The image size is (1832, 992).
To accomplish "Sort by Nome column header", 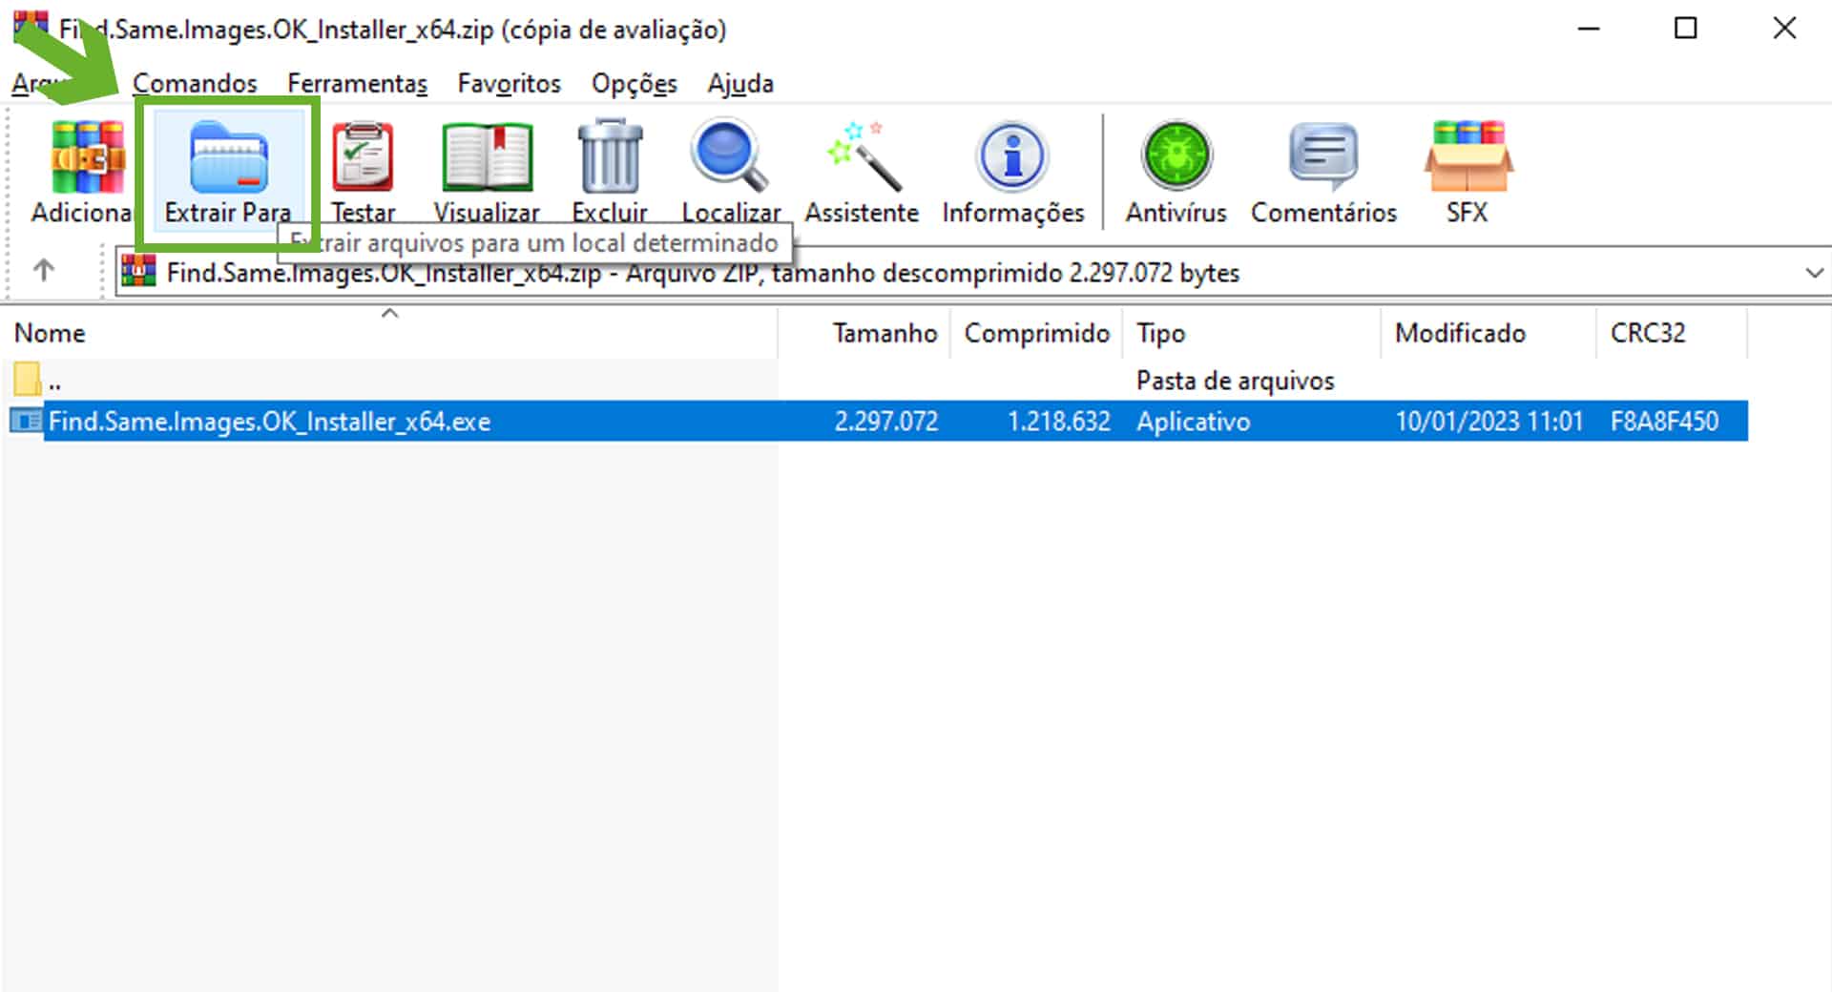I will pyautogui.click(x=389, y=333).
